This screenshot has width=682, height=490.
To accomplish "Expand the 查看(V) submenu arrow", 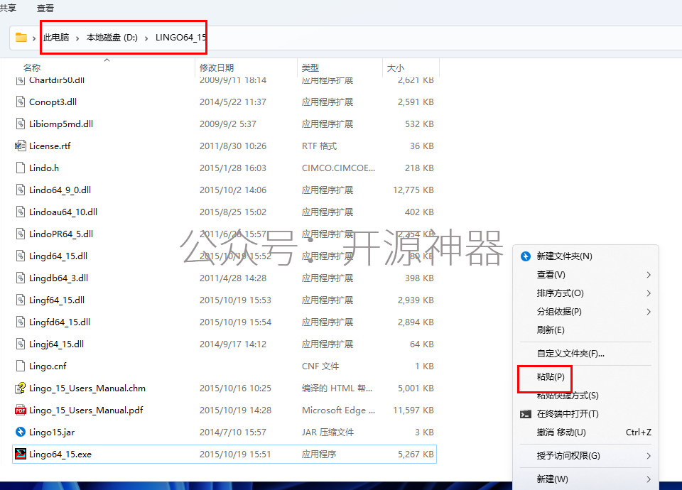I will click(x=649, y=275).
